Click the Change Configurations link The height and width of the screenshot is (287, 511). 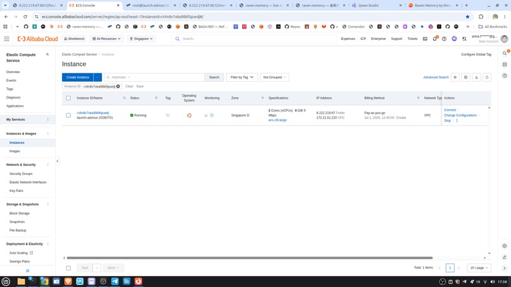tap(460, 115)
